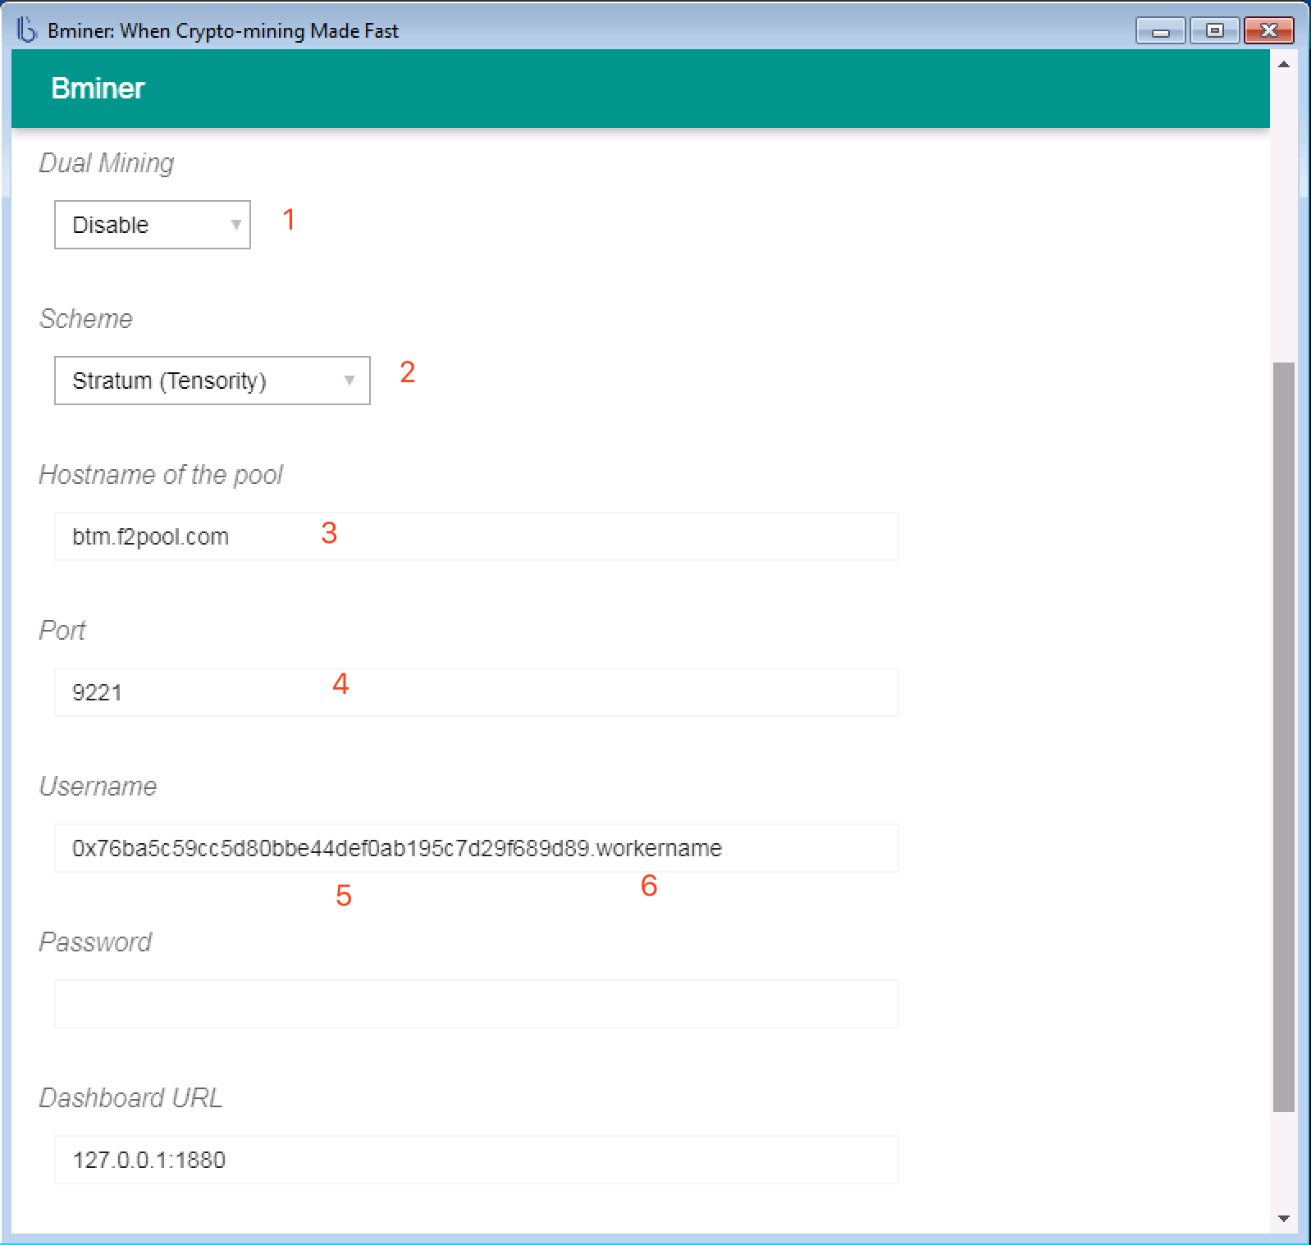Maximize the Bminer window
The height and width of the screenshot is (1245, 1311).
click(1215, 31)
